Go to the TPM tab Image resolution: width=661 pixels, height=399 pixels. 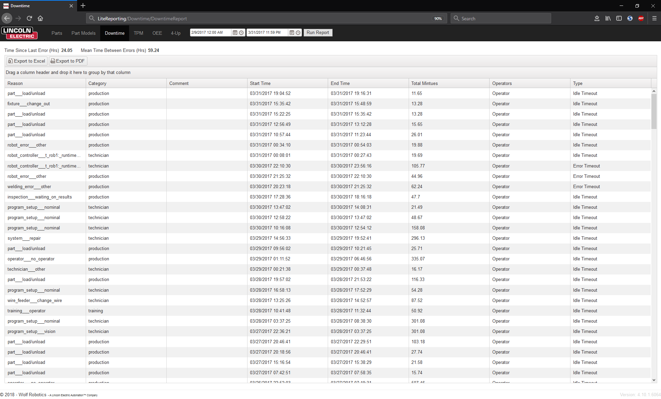click(138, 33)
